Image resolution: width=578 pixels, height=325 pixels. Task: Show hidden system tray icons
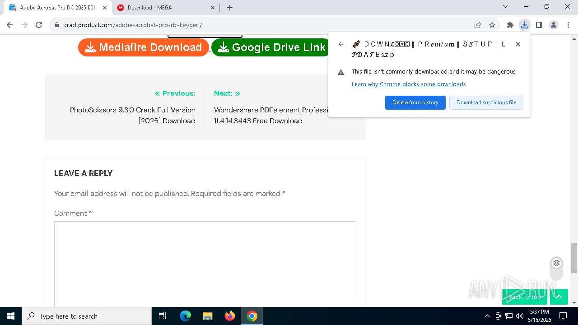coord(487,316)
